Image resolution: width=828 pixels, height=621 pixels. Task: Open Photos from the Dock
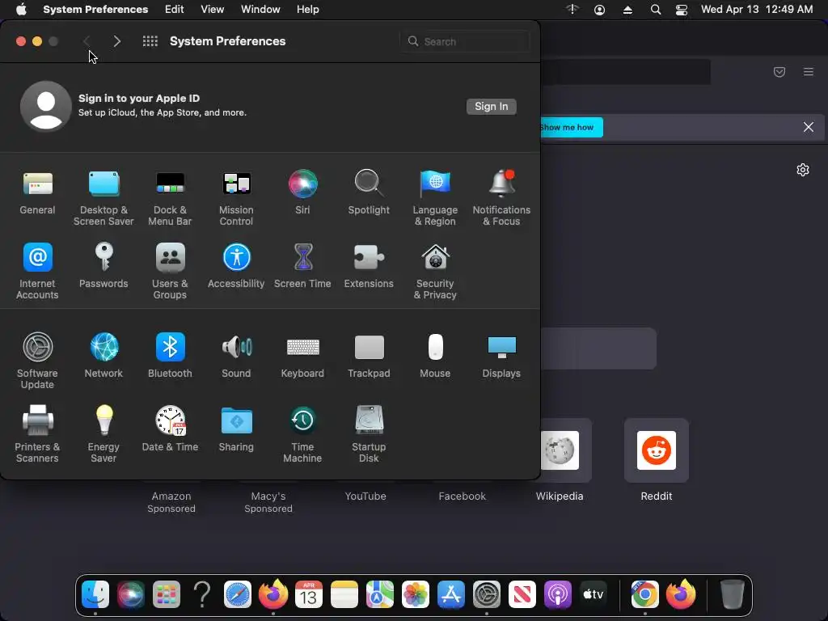click(x=416, y=594)
